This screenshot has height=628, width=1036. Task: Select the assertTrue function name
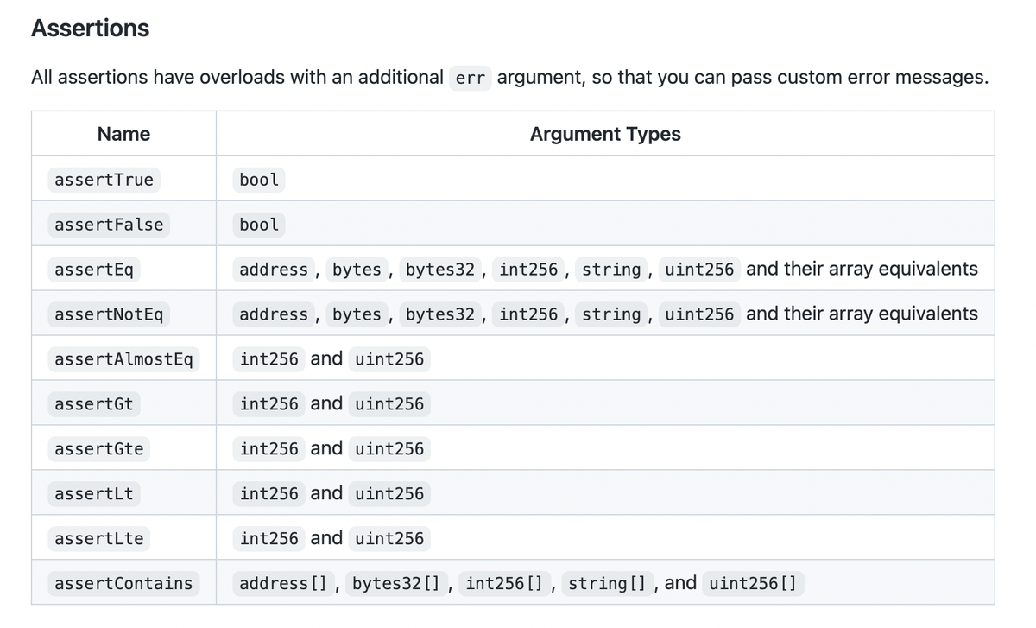(x=104, y=180)
